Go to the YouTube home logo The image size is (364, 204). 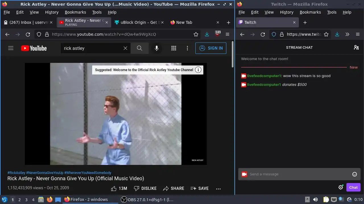point(34,48)
